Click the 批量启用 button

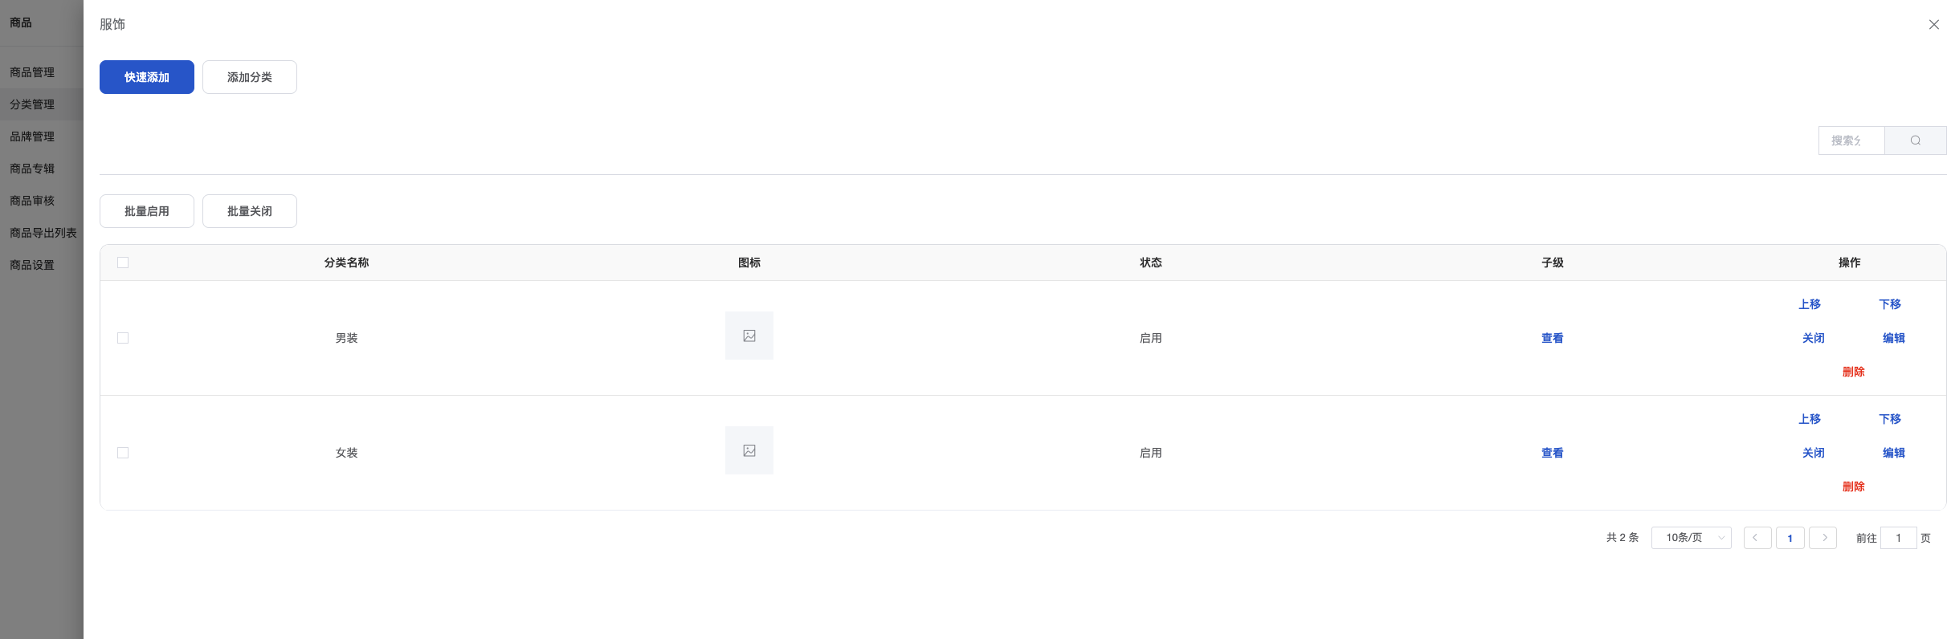tap(147, 211)
